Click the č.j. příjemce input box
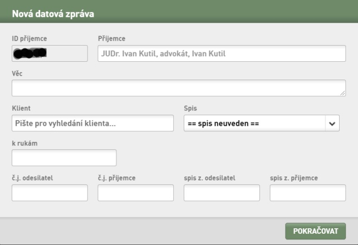Viewport: 358px width, 245px height. coord(136,193)
